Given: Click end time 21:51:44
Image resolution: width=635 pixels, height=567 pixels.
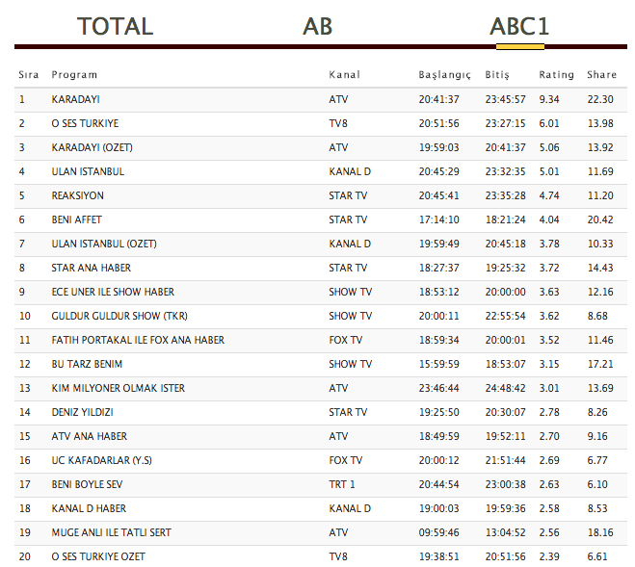Looking at the screenshot, I should [x=506, y=460].
